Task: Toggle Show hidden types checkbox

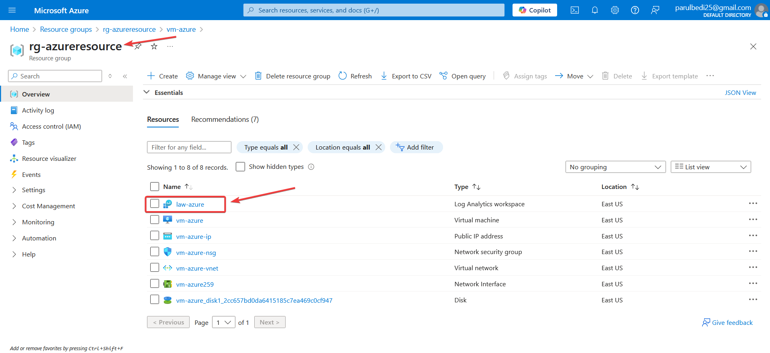Action: click(x=240, y=166)
